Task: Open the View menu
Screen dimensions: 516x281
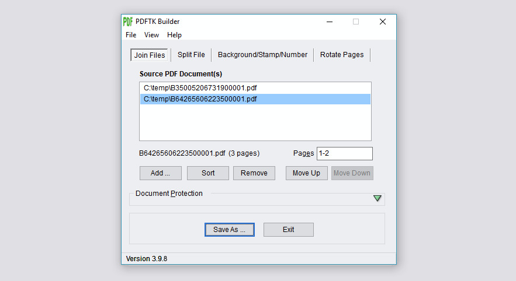Action: pyautogui.click(x=151, y=35)
